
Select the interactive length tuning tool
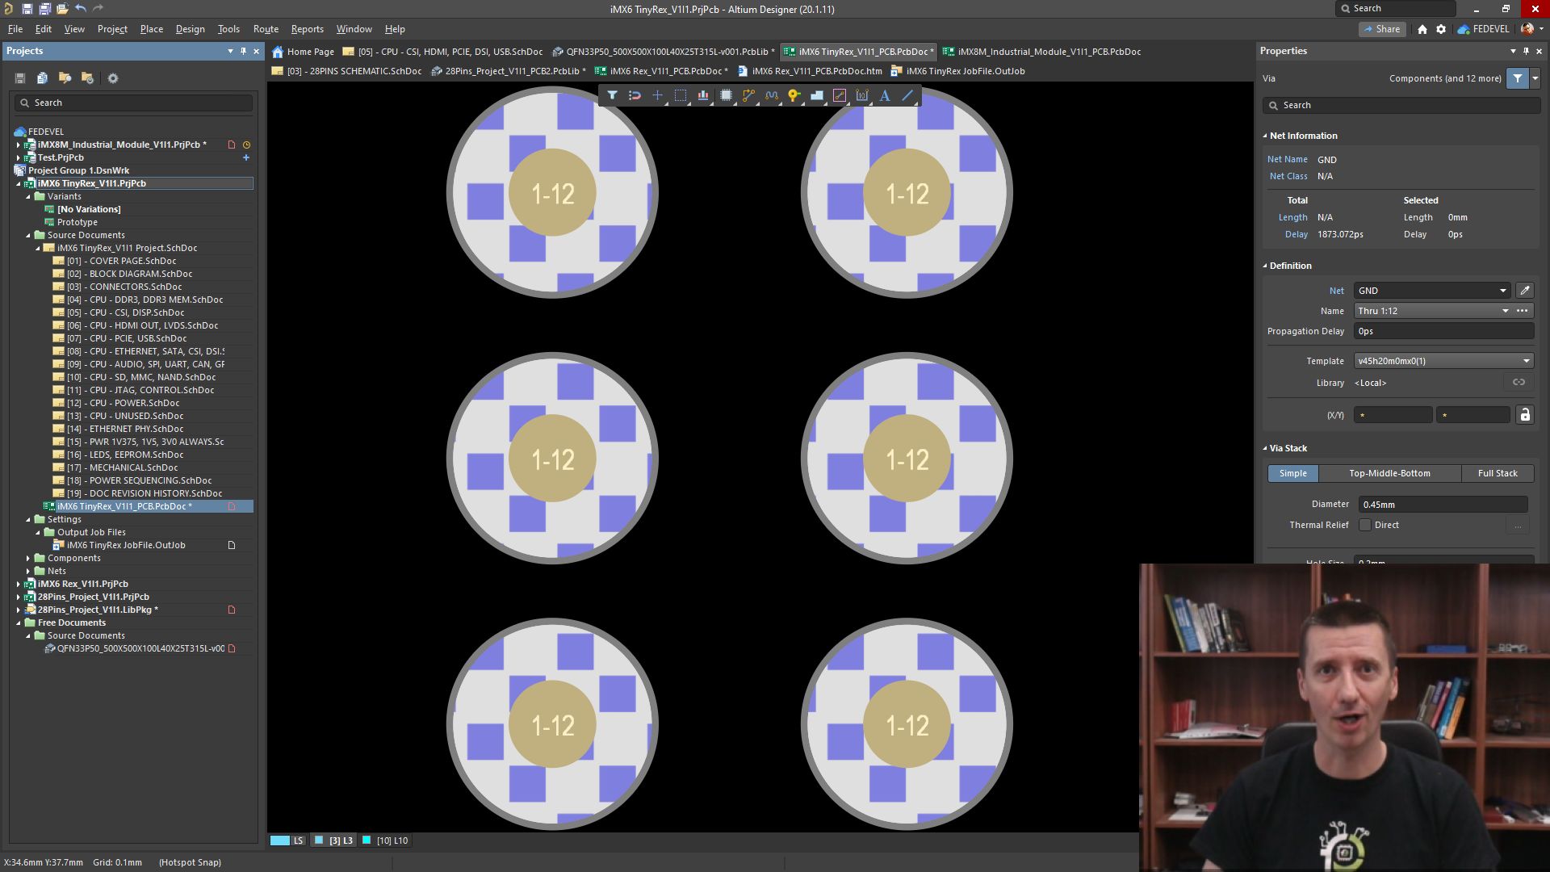point(771,95)
